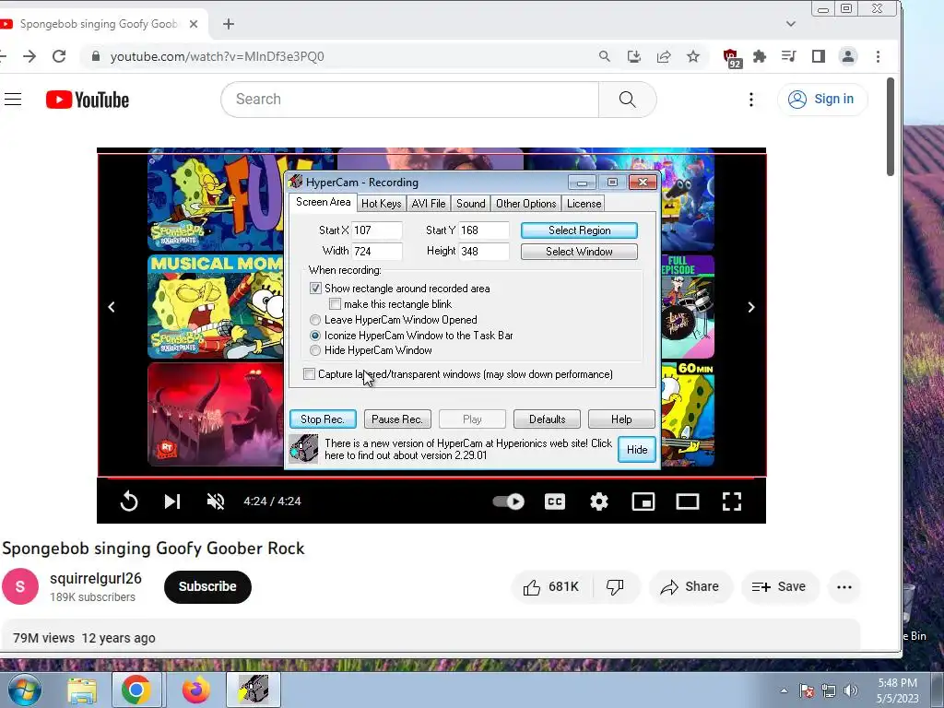This screenshot has height=708, width=944.
Task: Click the YouTube search magnifier button
Action: tap(627, 100)
